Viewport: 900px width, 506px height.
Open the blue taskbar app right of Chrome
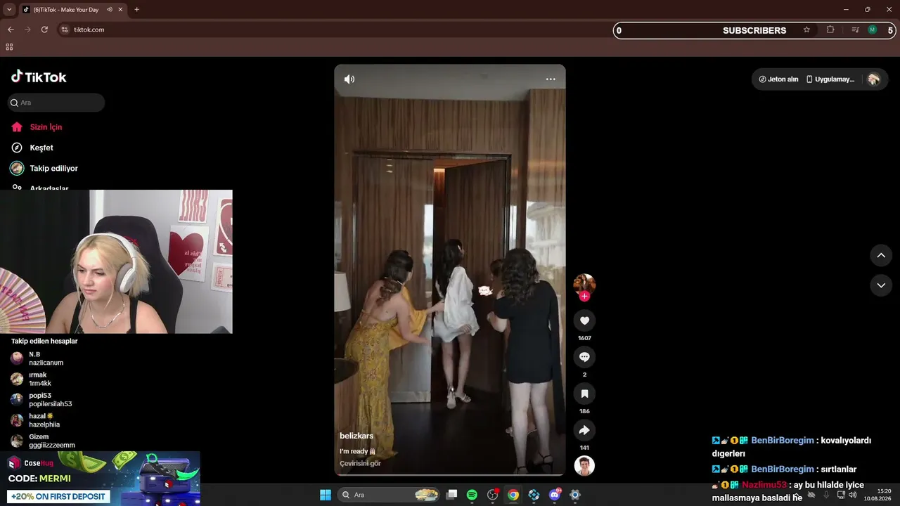[x=534, y=495]
